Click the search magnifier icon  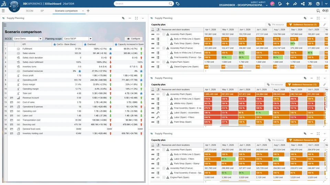point(170,3)
